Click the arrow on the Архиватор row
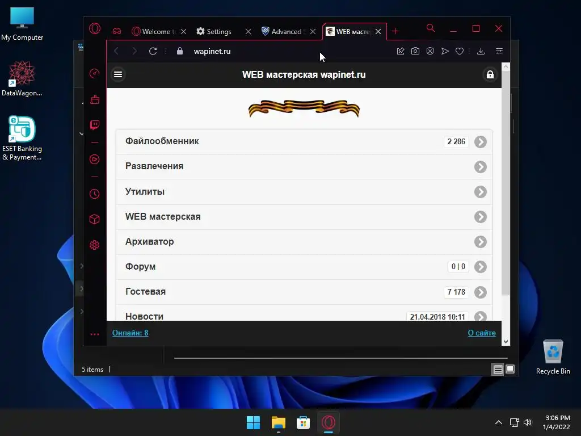581x436 pixels. click(481, 242)
